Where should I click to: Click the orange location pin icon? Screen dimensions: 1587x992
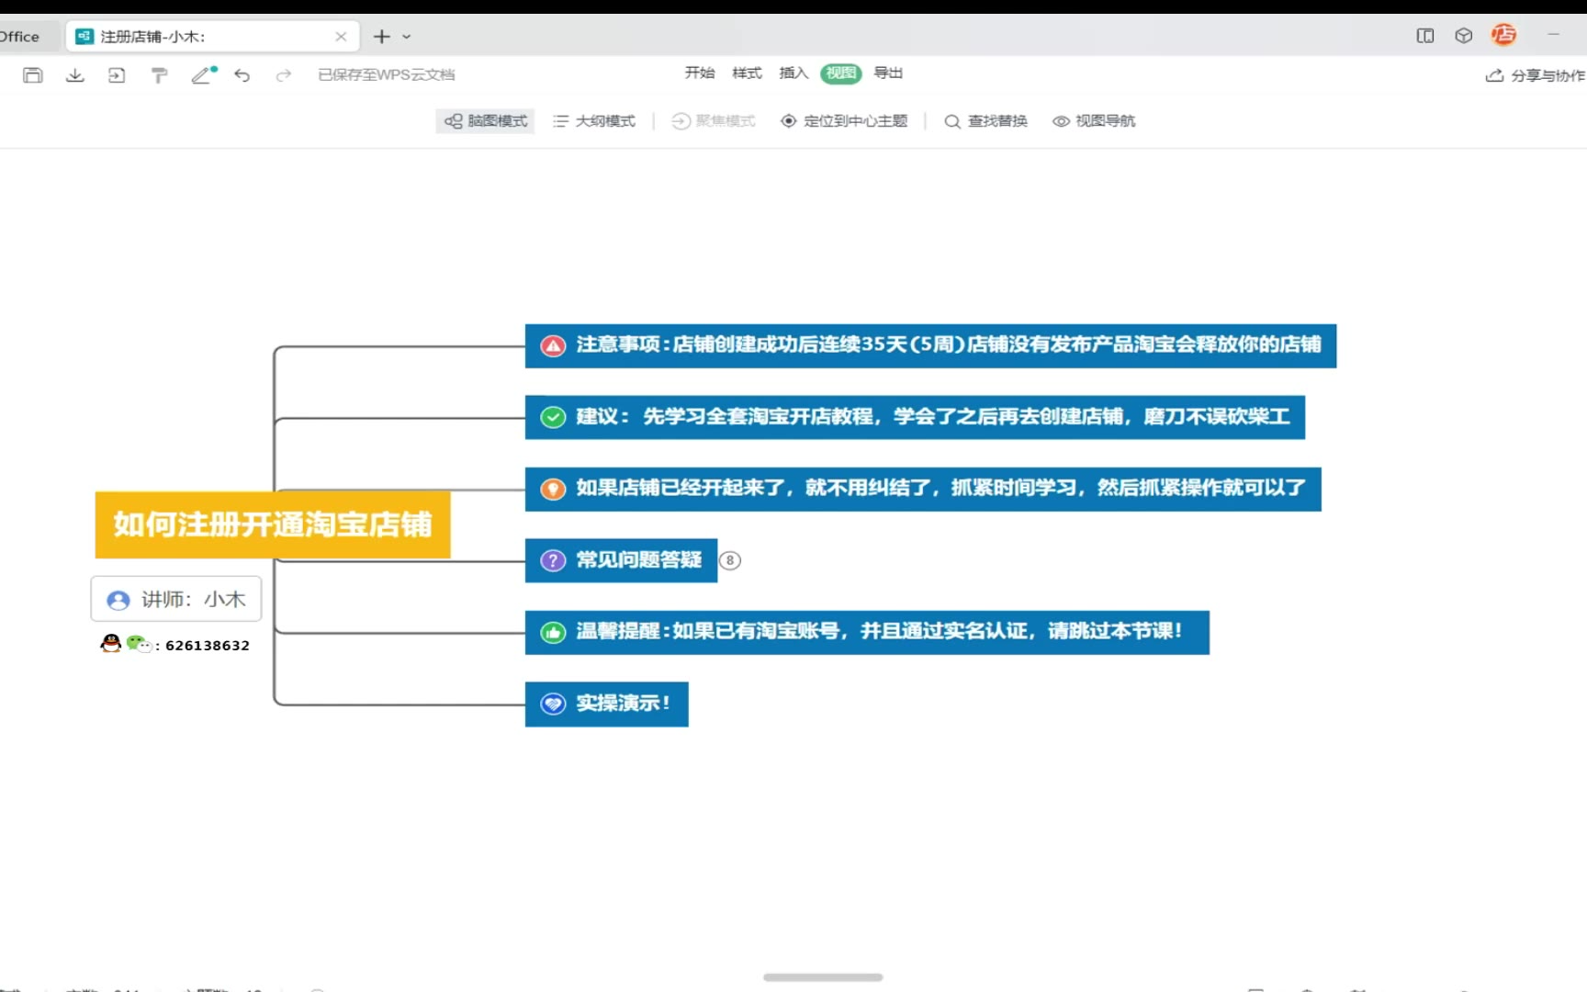(x=553, y=489)
